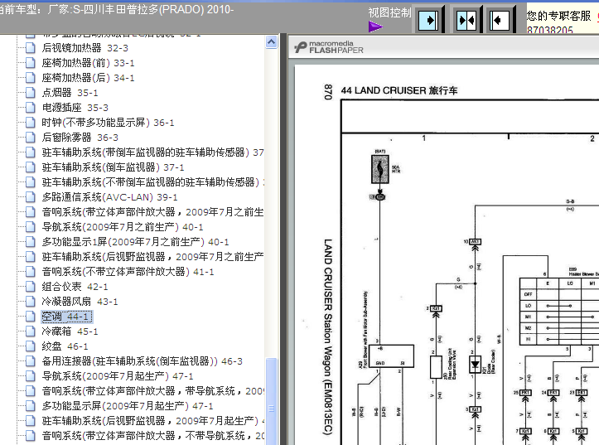The image size is (599, 445).
Task: Click the page icon beside 冷凝器风扇 43-1
Action: point(30,302)
